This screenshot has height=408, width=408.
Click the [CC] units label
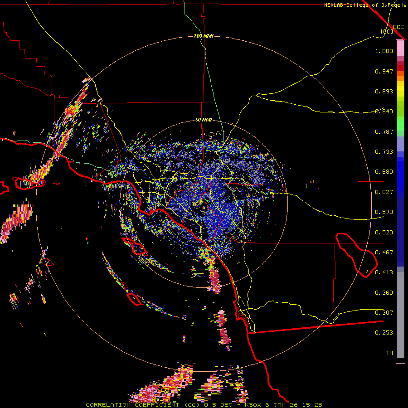pyautogui.click(x=387, y=31)
